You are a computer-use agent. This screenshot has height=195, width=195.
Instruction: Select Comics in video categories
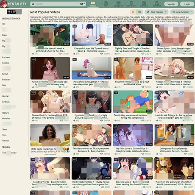(x=6, y=63)
